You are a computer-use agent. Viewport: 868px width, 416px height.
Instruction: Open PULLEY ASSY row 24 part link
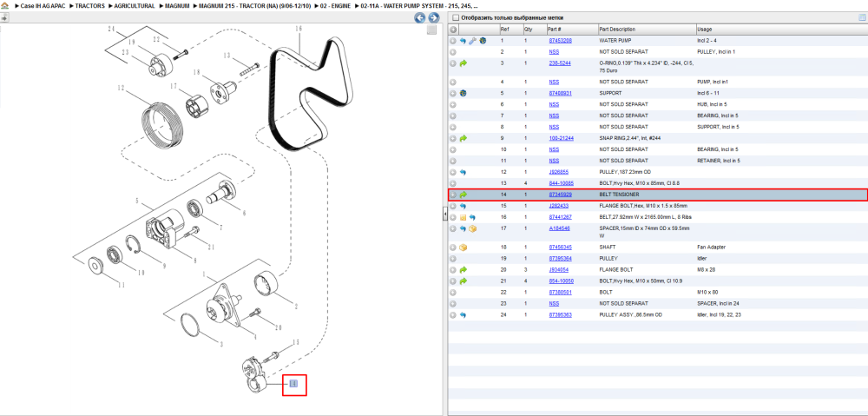[x=560, y=315]
